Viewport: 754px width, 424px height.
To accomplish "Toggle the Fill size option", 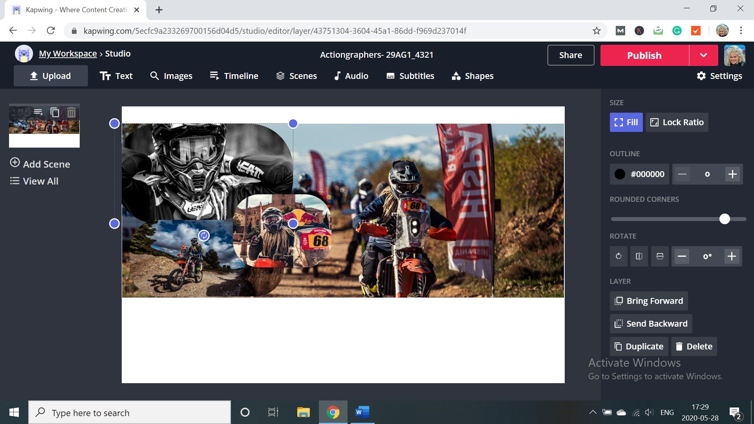I will click(x=626, y=122).
